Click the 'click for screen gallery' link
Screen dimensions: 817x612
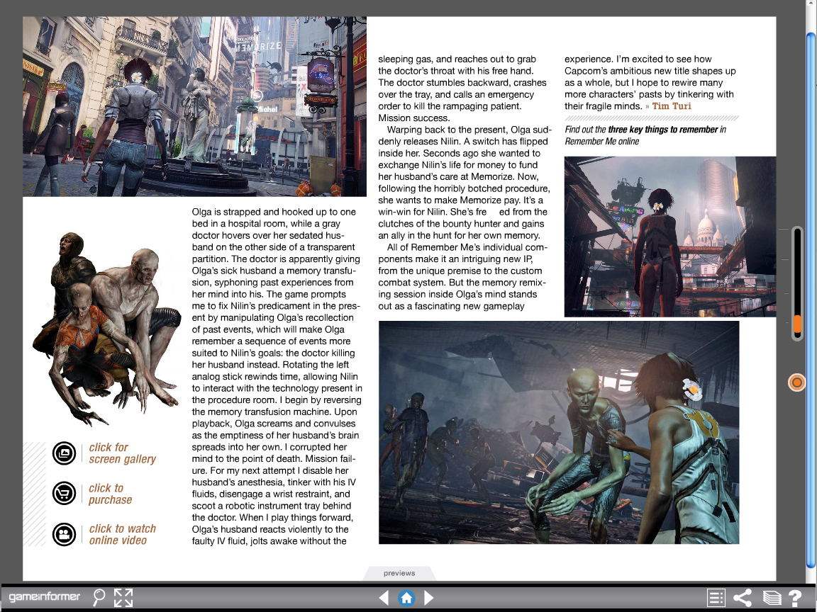(123, 453)
